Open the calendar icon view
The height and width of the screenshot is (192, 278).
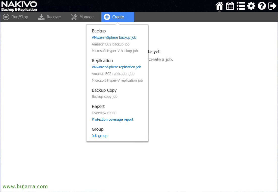point(230,6)
